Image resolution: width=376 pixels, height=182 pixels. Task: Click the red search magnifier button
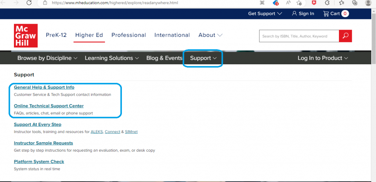(345, 36)
